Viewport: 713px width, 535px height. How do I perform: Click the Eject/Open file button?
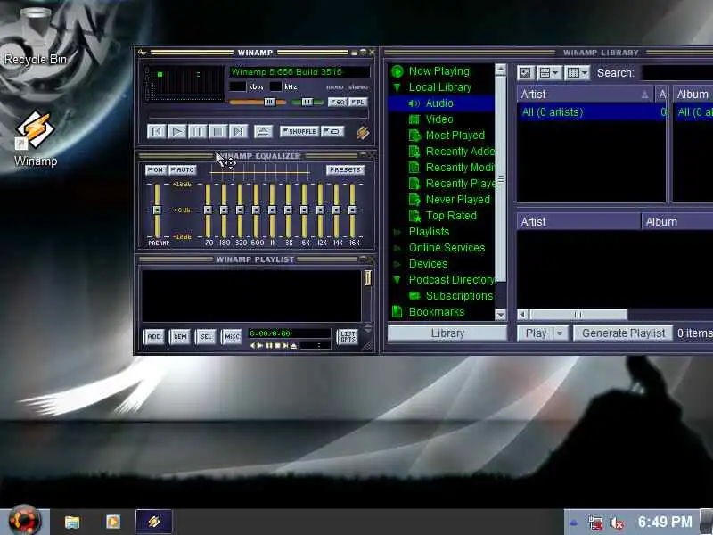coord(263,131)
